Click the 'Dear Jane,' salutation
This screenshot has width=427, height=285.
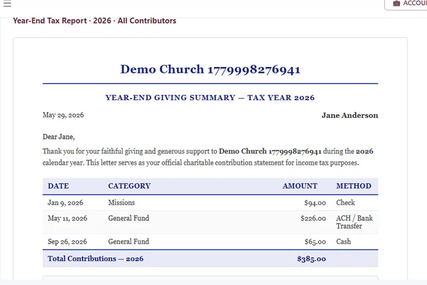point(59,136)
